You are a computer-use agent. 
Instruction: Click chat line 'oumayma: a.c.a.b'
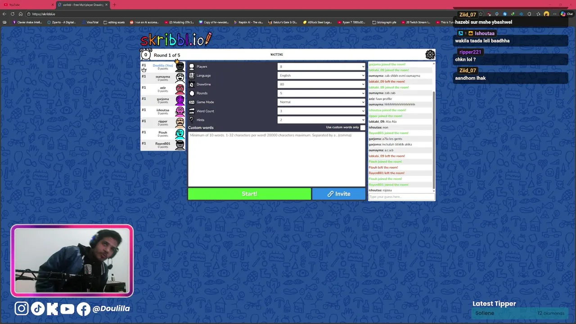pos(381,150)
